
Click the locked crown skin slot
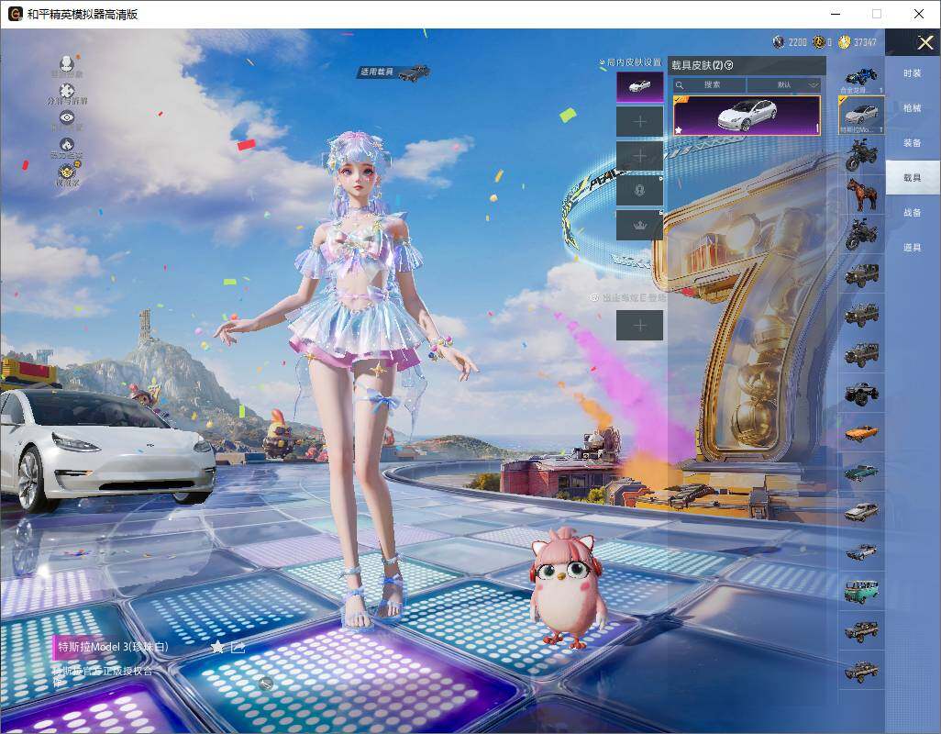pos(640,226)
